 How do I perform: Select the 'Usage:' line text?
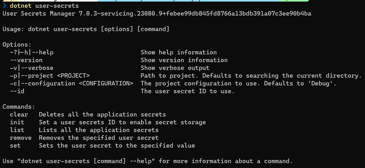coord(86,29)
